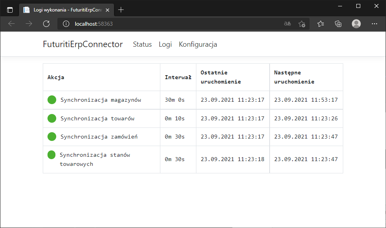Click green status dot for Synchronizacja zamówień

click(51, 137)
